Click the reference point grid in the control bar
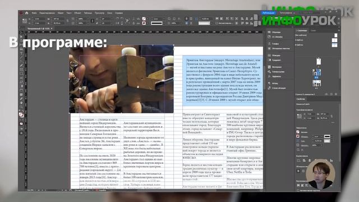 pyautogui.click(x=25, y=21)
